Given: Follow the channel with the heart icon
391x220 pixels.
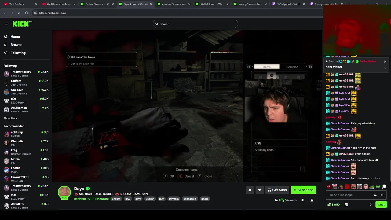Looking at the screenshot, I should [260, 190].
